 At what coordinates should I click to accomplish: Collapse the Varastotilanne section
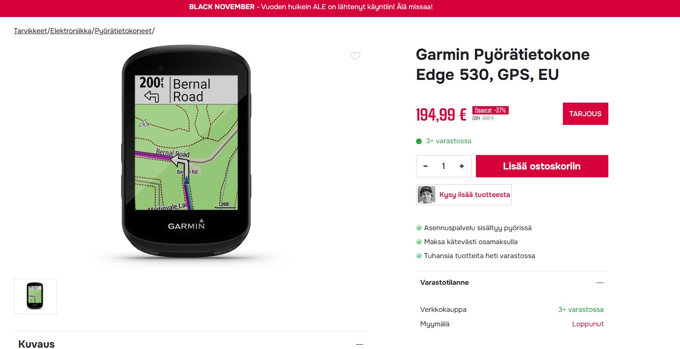600,283
